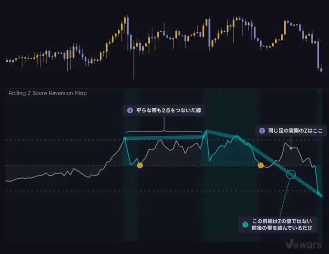Click the upper dashed threshold line

tap(164, 140)
